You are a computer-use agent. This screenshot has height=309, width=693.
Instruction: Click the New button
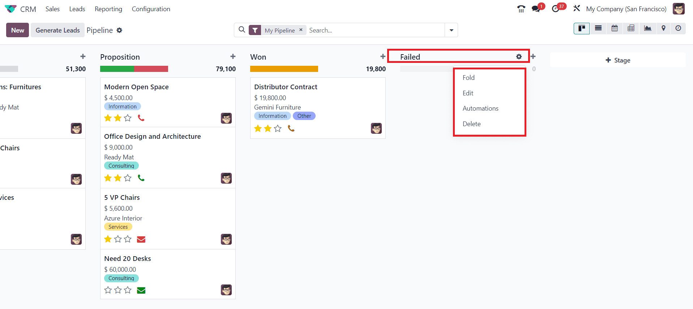17,30
